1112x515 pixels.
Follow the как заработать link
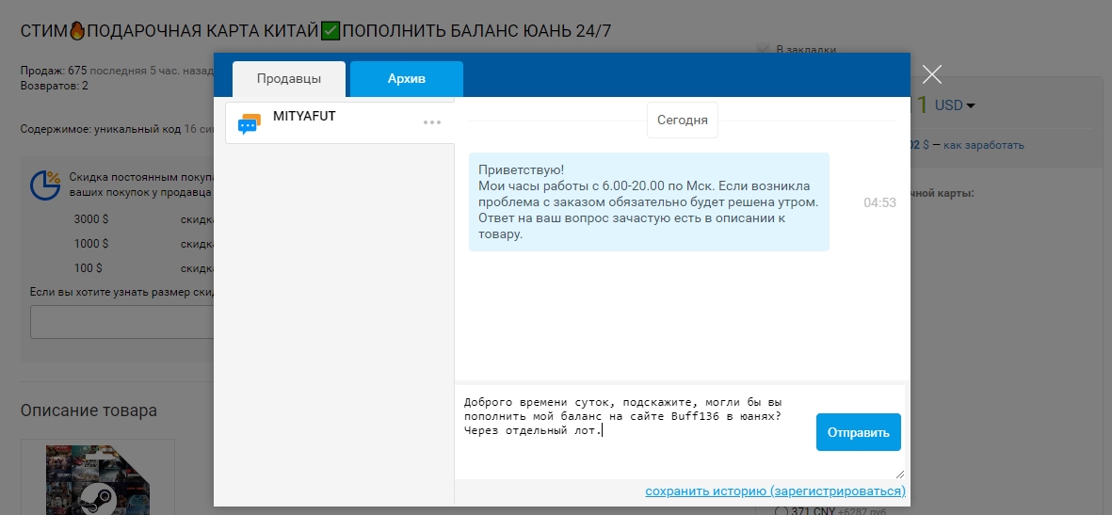pyautogui.click(x=984, y=145)
